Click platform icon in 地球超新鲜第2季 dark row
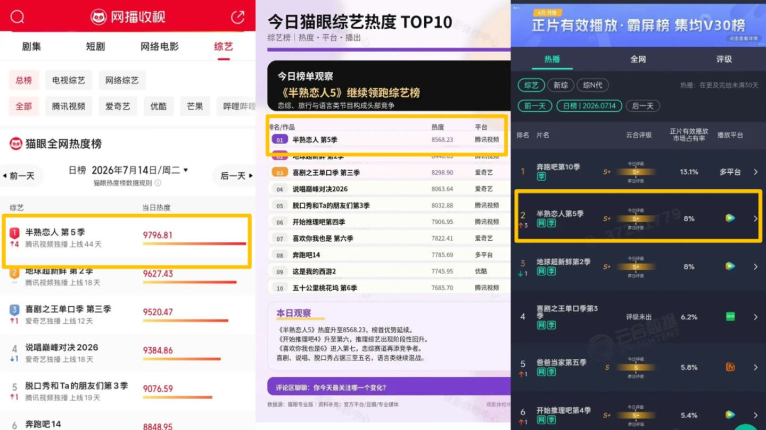Screen dimensions: 766x430 point(730,266)
